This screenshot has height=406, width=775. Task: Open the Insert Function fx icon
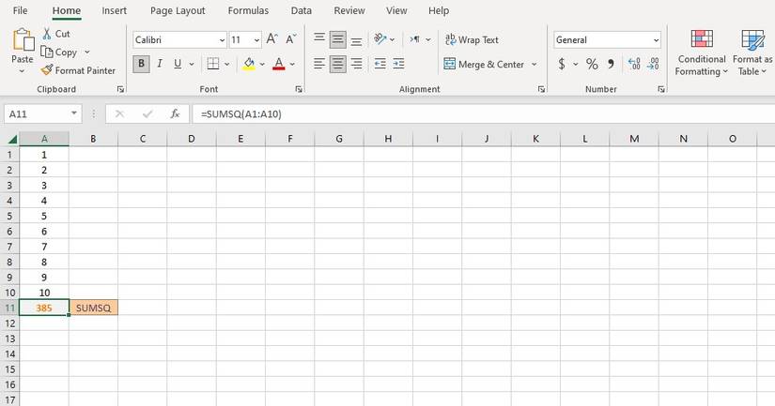pos(175,114)
